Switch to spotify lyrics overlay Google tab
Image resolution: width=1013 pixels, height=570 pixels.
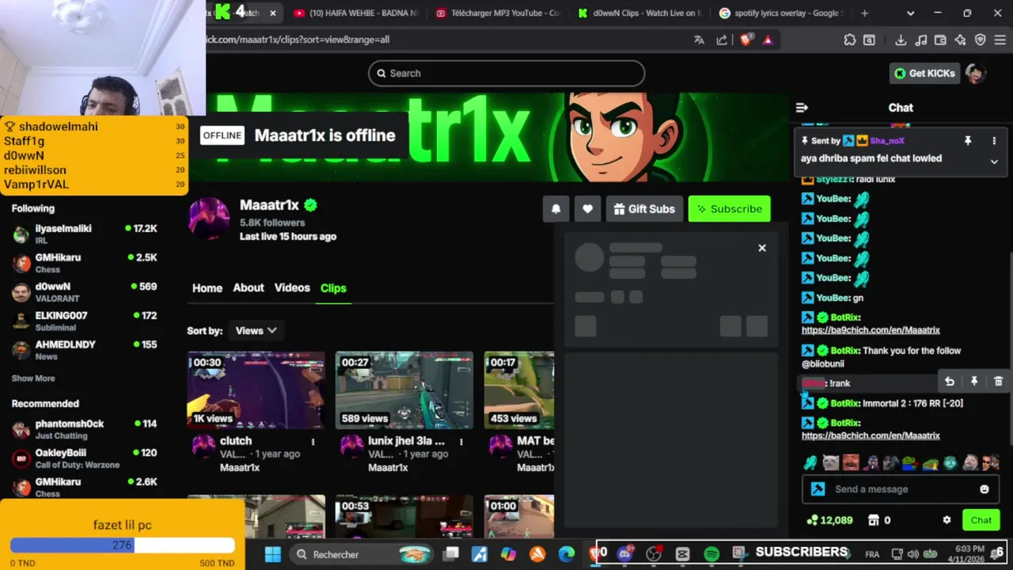coord(780,13)
